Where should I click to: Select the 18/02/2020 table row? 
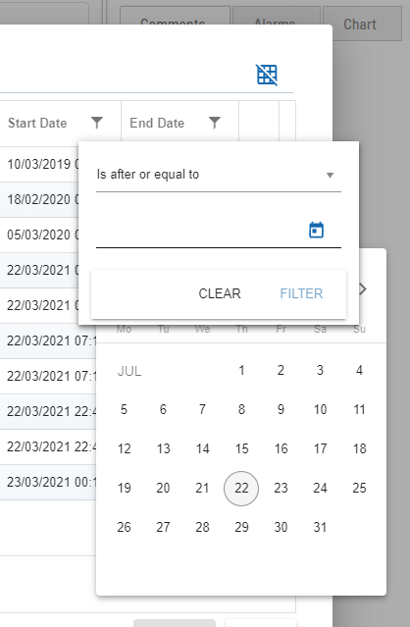39,199
